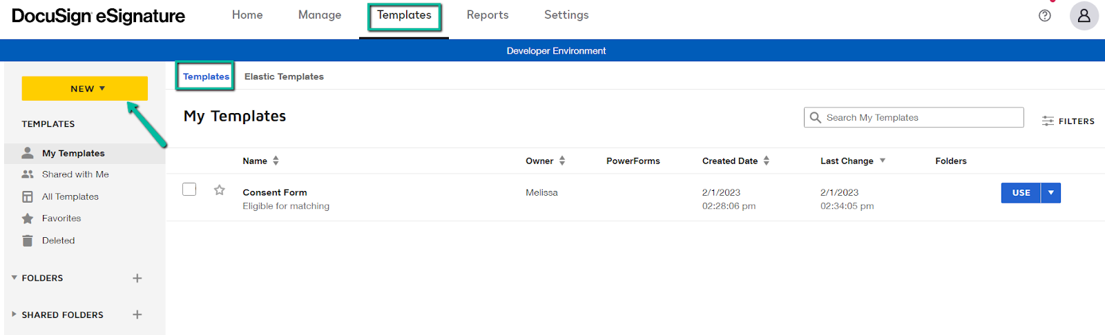Click the magnifier icon in search box
The width and height of the screenshot is (1105, 335).
click(x=816, y=118)
